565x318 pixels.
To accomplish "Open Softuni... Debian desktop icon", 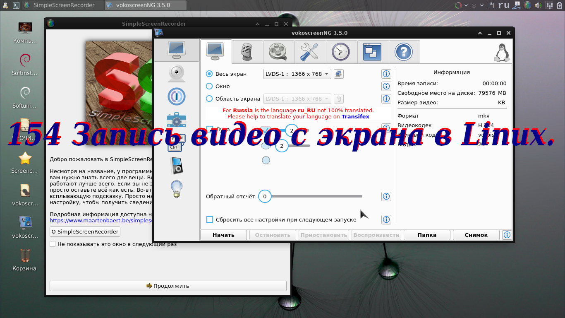I will point(25,97).
